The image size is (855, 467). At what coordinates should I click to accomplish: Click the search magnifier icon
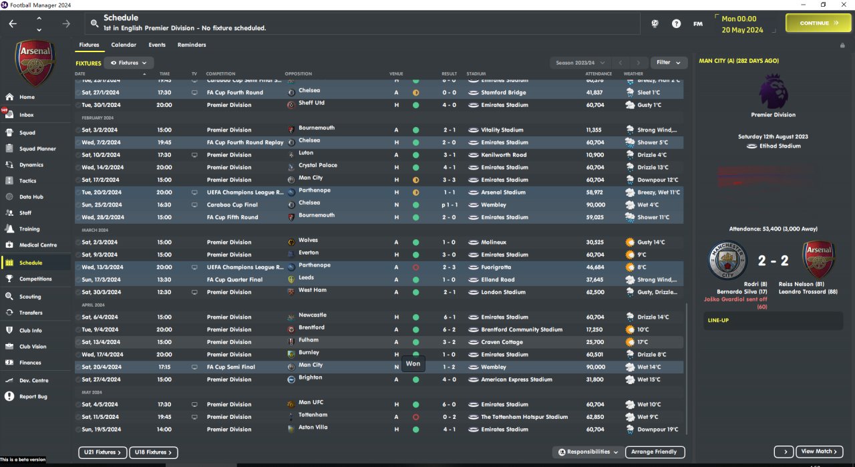[x=95, y=23]
